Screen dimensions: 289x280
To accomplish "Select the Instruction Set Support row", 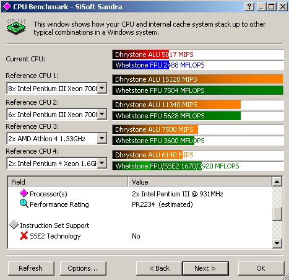I will (x=54, y=225).
